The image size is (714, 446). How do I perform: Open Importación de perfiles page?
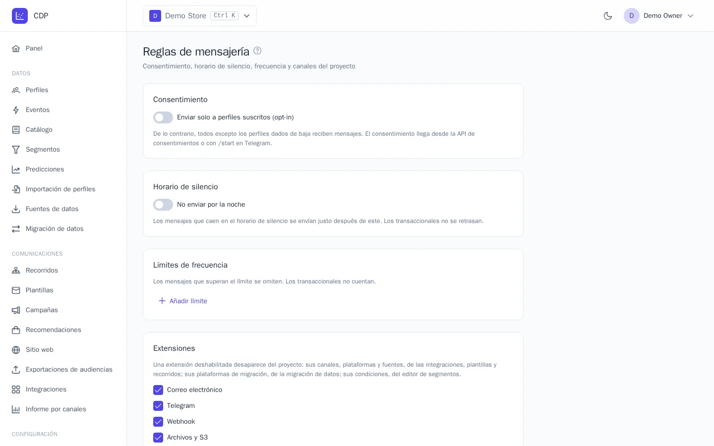[x=63, y=189]
